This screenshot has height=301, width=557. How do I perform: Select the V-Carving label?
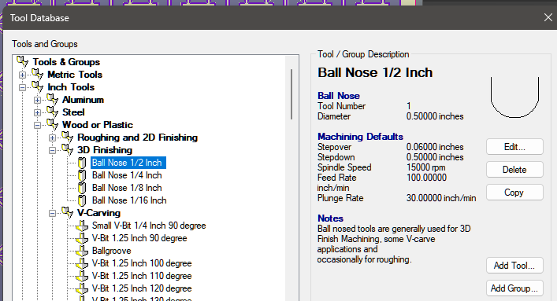point(98,213)
